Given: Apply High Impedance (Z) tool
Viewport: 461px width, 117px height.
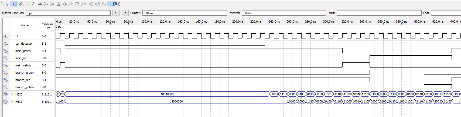Looking at the screenshot, I should (40, 4).
